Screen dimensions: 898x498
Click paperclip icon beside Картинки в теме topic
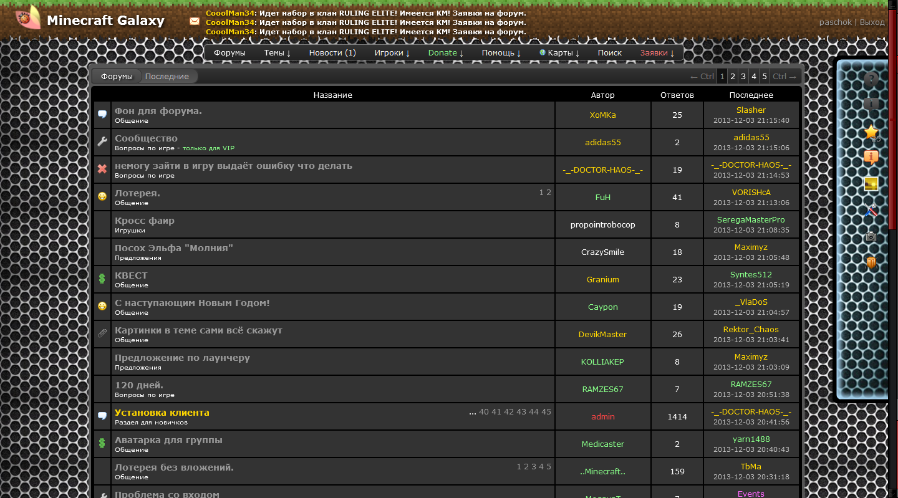[102, 333]
